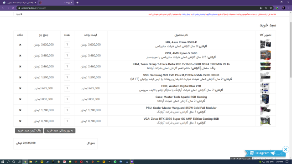292x164 pixels.
Task: Reload the current page
Action: (13, 8)
